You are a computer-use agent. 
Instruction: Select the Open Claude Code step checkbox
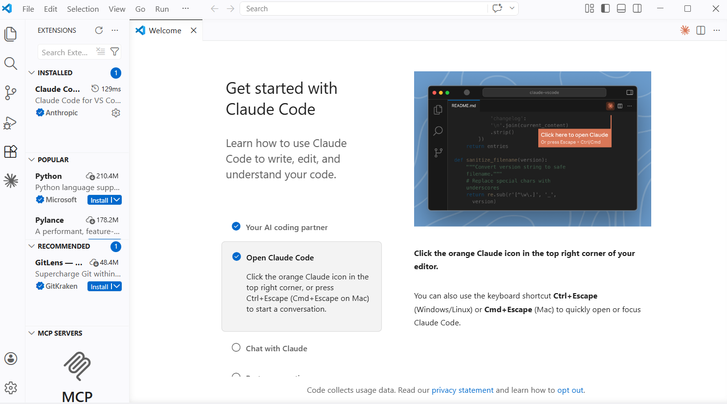click(x=236, y=257)
